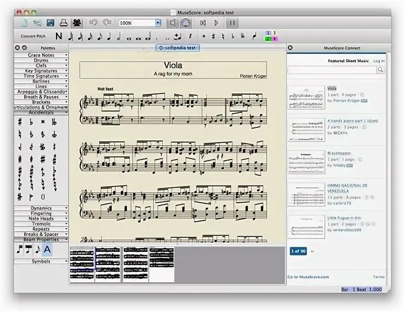Toggle MIDI input button
Screen dimensions: 405x312
click(186, 23)
